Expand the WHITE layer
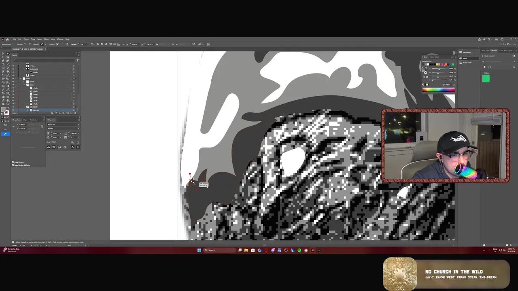 pos(24,82)
